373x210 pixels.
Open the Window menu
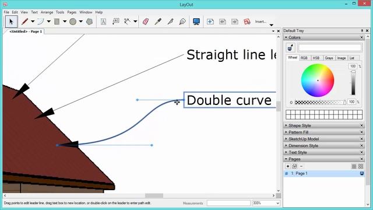tap(86, 12)
